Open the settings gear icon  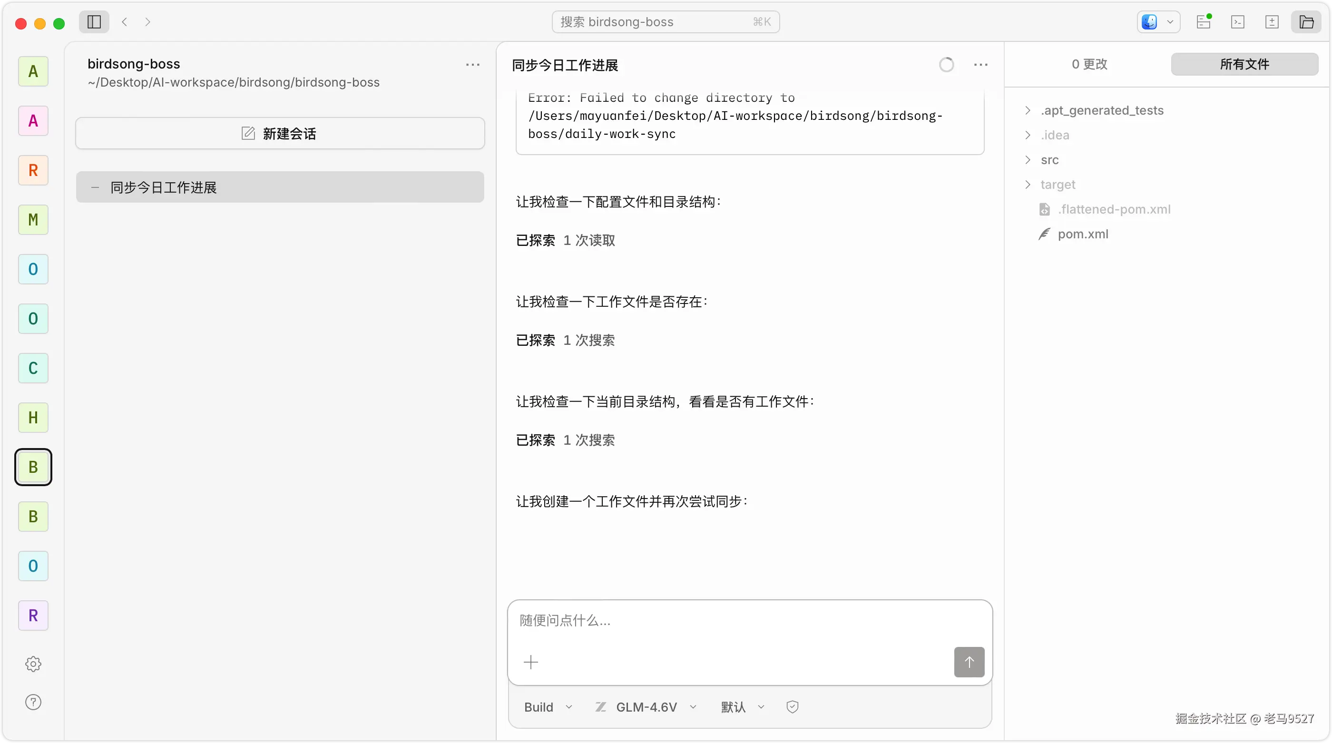(x=33, y=664)
